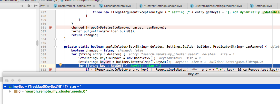Image resolution: width=280 pixels, height=104 pixels.
Task: Collapse the keySet tree node in popup
Action: click(x=5, y=87)
